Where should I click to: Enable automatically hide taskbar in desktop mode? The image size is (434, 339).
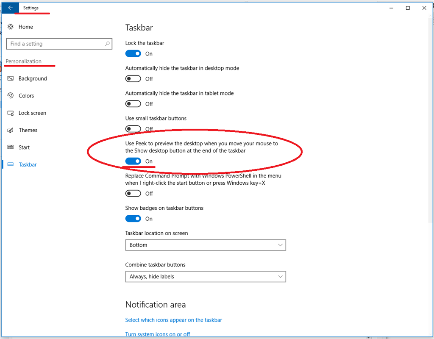tap(133, 78)
